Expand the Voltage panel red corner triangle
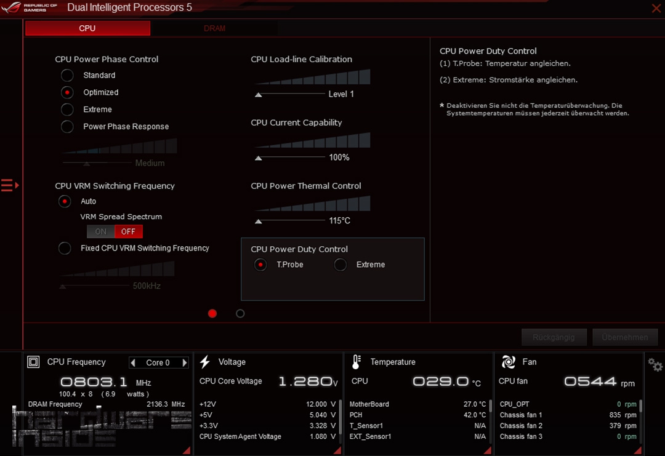665x456 pixels. pos(337,450)
